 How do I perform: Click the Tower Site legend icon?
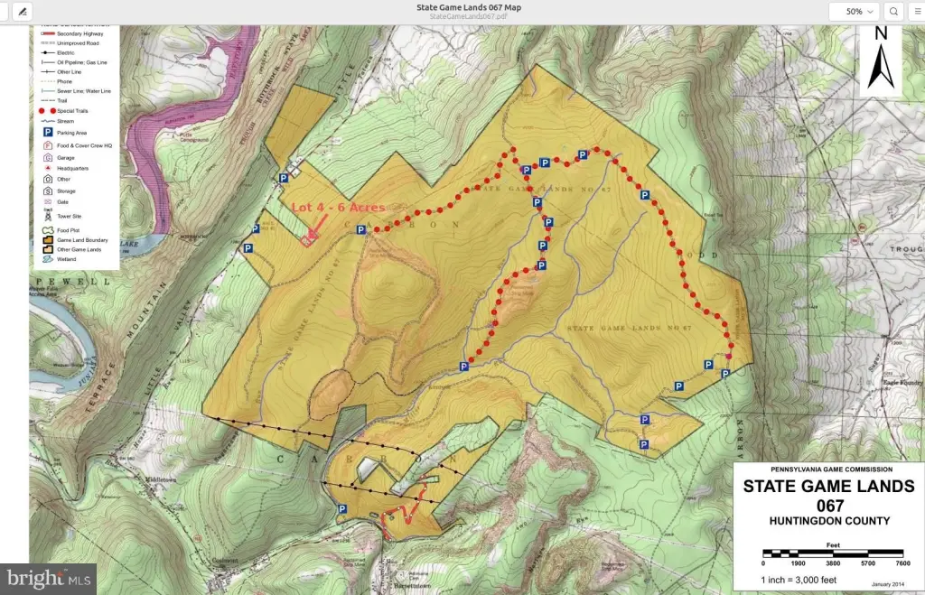click(46, 216)
